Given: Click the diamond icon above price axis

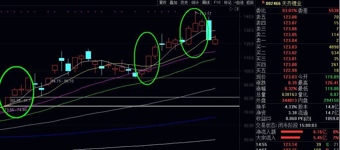Looking at the screenshot, I should point(231,9).
